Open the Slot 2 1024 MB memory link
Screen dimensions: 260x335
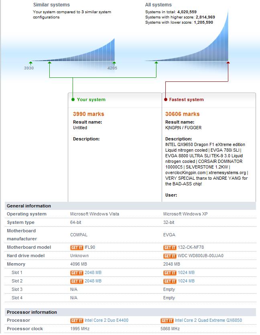(186, 281)
